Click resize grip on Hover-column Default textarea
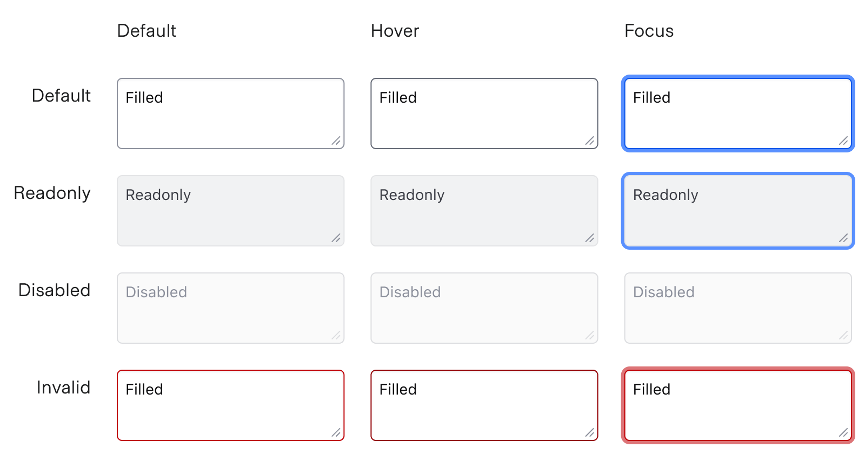 tap(590, 141)
